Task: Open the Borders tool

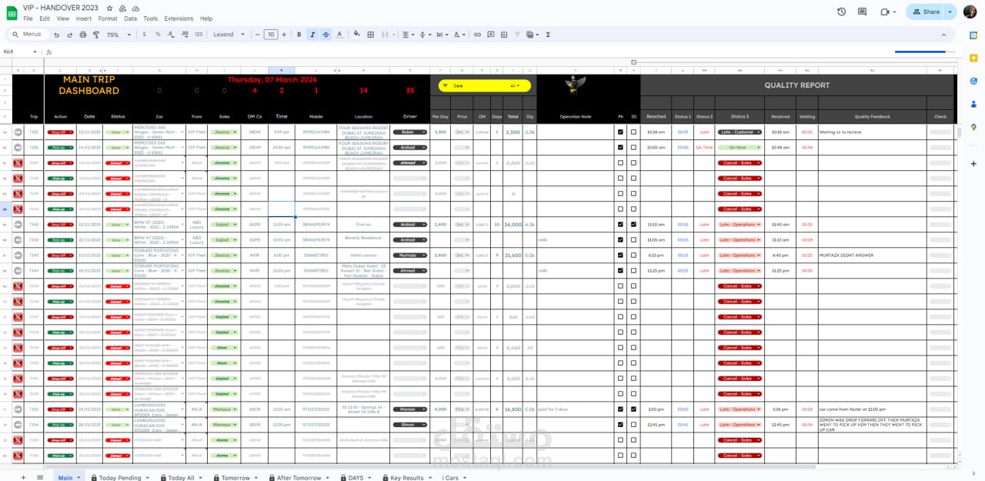Action: (370, 35)
